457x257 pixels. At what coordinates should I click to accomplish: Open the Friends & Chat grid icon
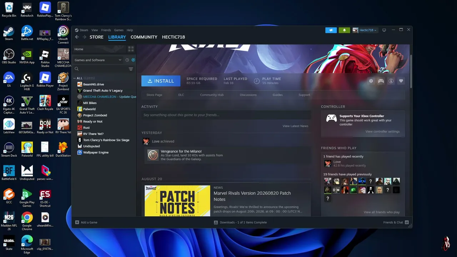click(x=407, y=222)
